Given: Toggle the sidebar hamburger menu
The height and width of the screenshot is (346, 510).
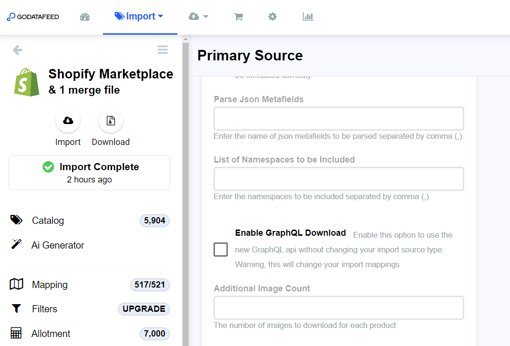Looking at the screenshot, I should (x=163, y=50).
